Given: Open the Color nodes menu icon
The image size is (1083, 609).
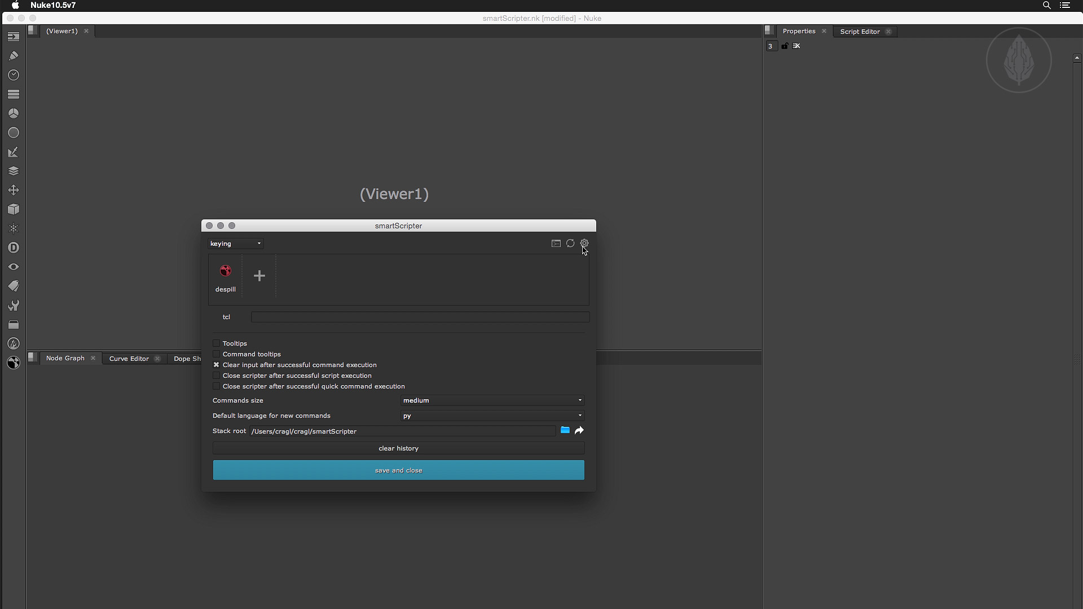Looking at the screenshot, I should tap(14, 113).
